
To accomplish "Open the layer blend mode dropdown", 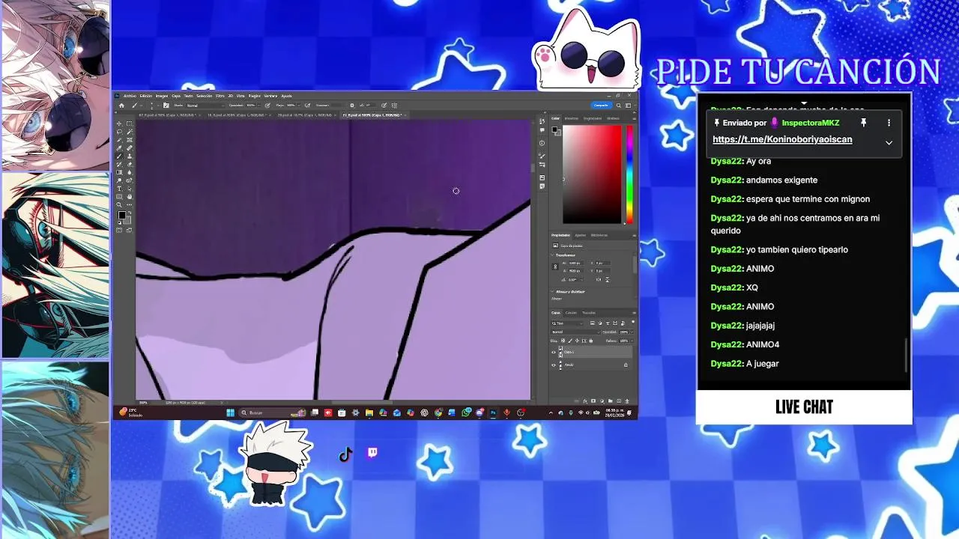I will click(575, 332).
